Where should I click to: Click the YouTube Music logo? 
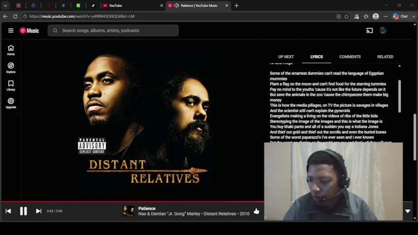click(x=29, y=30)
